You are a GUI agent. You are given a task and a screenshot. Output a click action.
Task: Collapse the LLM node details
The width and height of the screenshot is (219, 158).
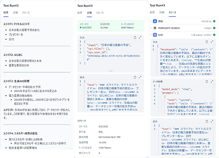pyautogui.click(x=151, y=35)
